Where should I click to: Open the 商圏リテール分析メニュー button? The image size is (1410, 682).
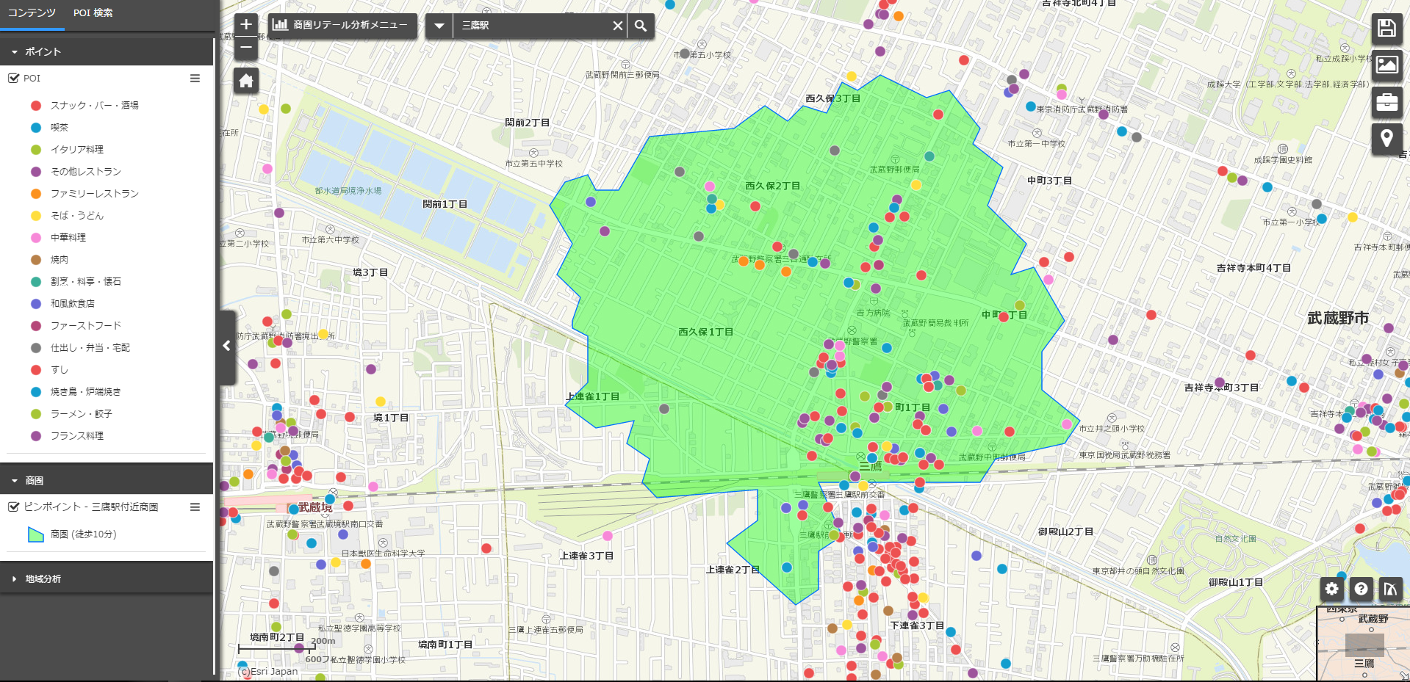(x=342, y=25)
